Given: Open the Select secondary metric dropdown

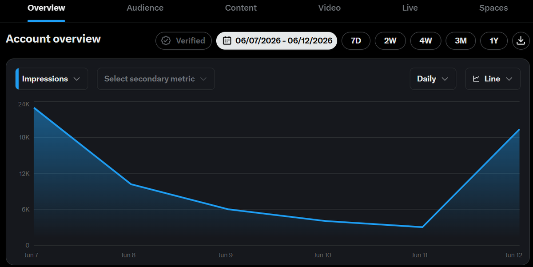Looking at the screenshot, I should click(156, 79).
